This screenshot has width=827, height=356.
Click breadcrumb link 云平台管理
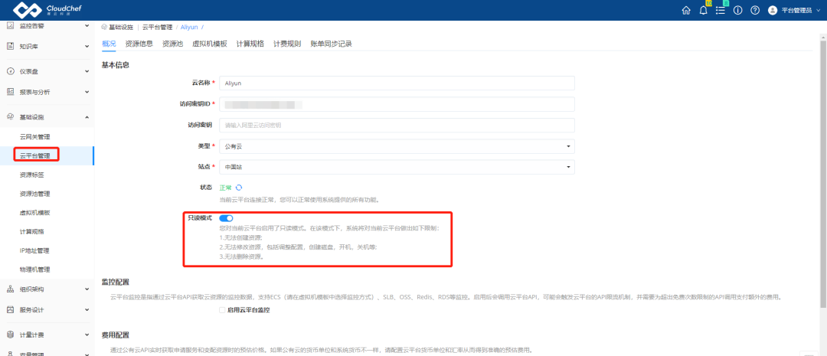point(157,26)
